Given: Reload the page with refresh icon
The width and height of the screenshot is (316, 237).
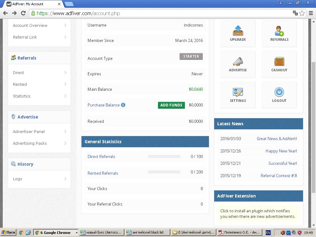Looking at the screenshot, I should coord(23,13).
